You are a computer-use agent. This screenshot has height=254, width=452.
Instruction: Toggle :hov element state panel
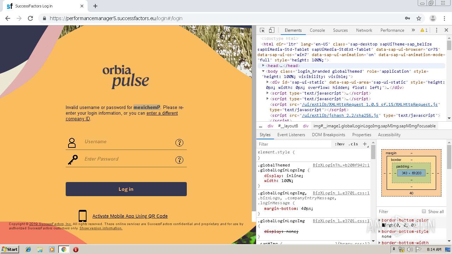(x=340, y=144)
